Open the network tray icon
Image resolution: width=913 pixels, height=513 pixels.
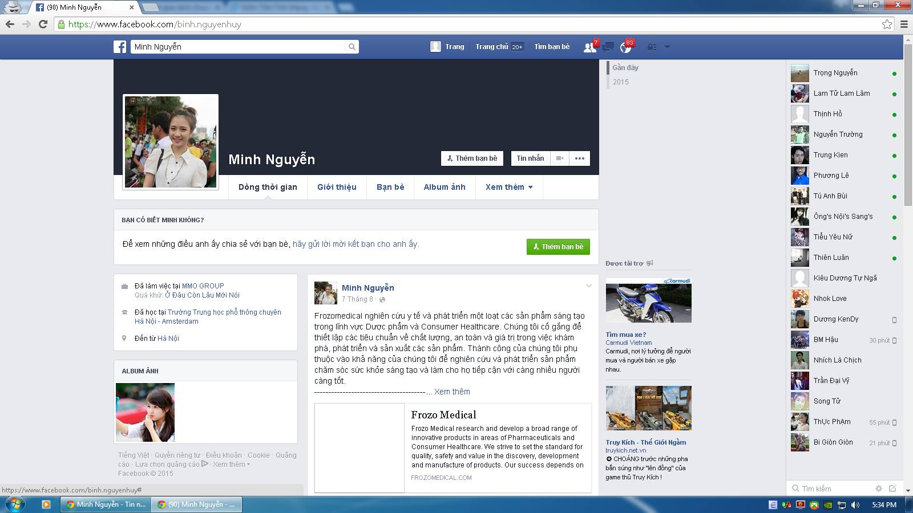pos(842,505)
